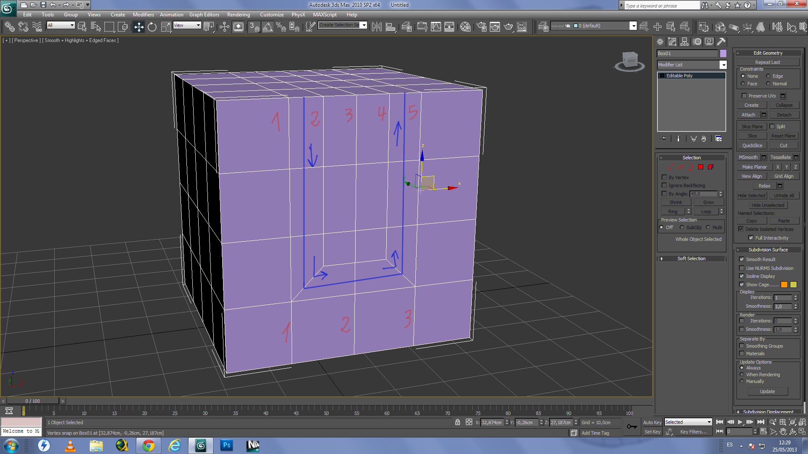Switch to the Utilities hammer panel
The height and width of the screenshot is (454, 808).
tap(721, 42)
